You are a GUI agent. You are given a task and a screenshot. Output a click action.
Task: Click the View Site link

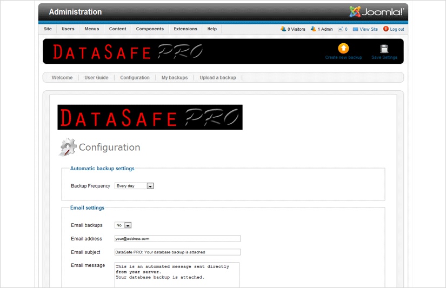click(369, 29)
